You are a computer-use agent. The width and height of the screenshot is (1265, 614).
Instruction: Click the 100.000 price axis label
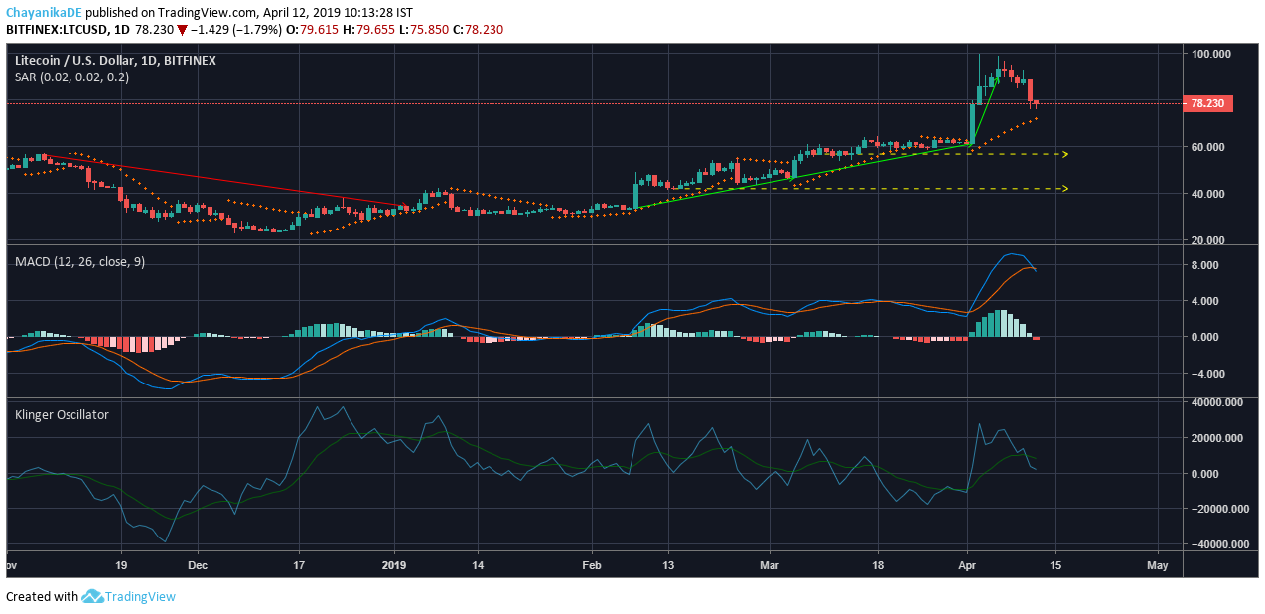(x=1212, y=54)
